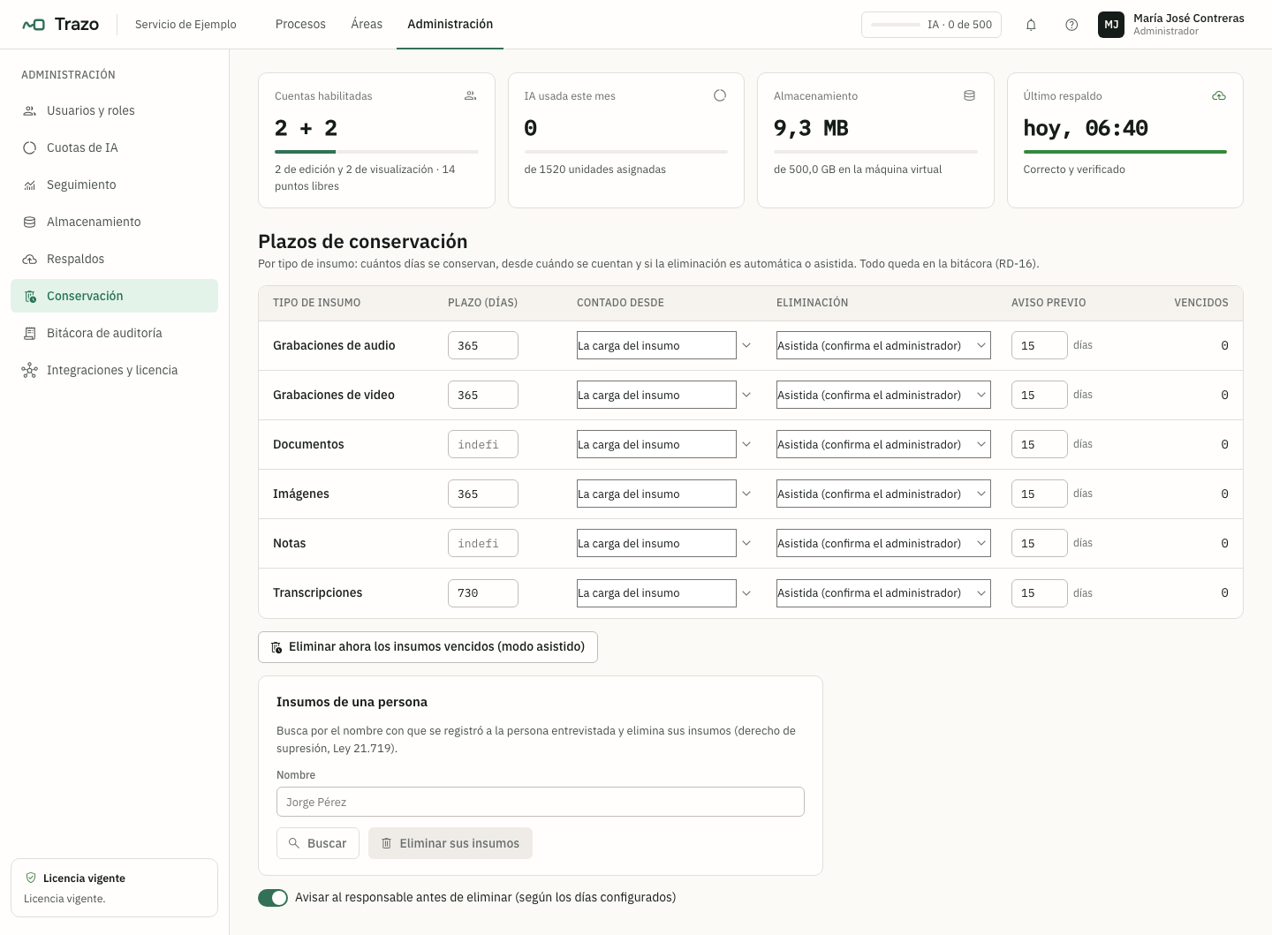The image size is (1272, 935).
Task: Open Contado desde dropdown for Documentos
Action: [x=656, y=444]
